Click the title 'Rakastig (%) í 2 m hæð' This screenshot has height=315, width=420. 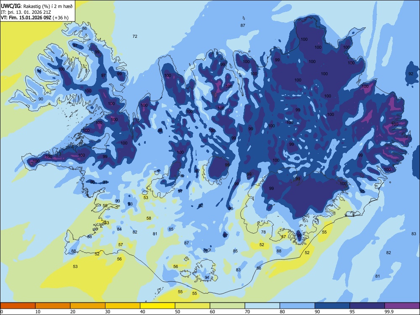click(x=48, y=6)
